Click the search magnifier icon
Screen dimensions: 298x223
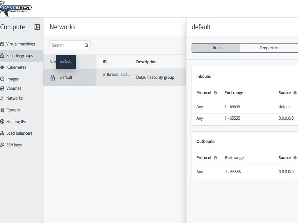pyautogui.click(x=86, y=45)
